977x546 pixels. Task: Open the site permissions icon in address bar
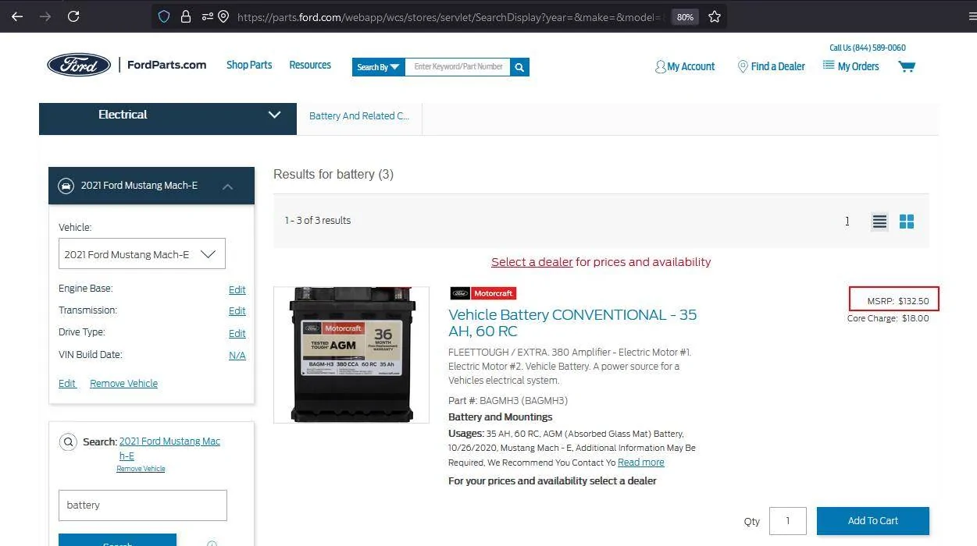click(x=207, y=16)
